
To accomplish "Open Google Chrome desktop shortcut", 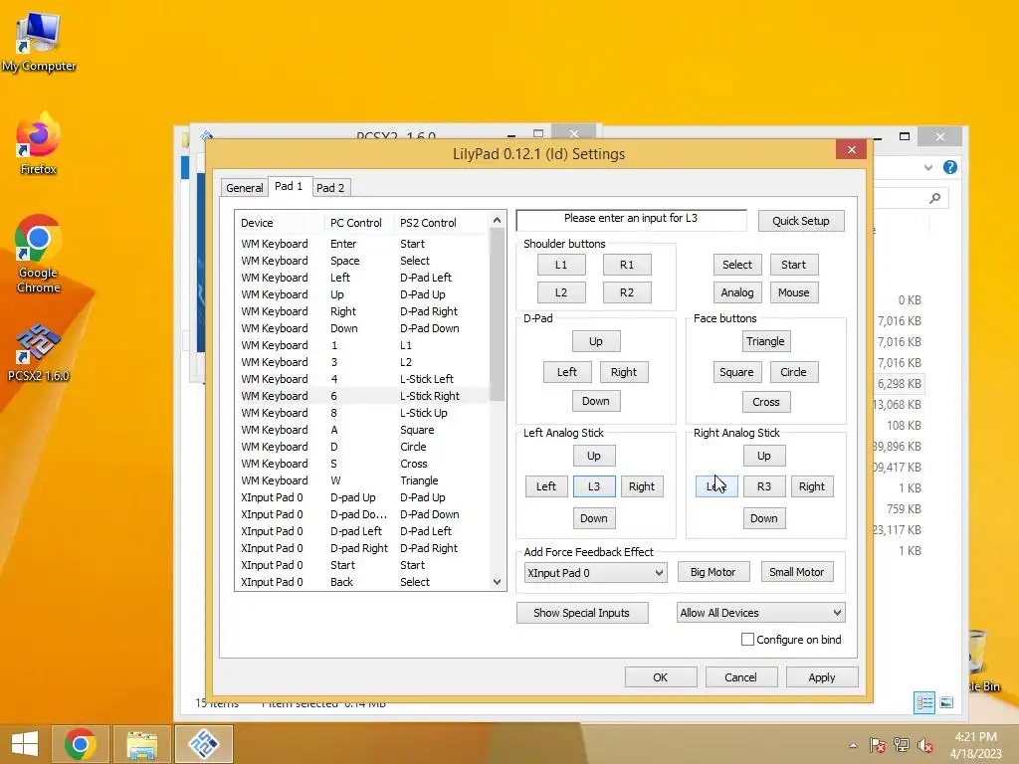I will point(39,254).
